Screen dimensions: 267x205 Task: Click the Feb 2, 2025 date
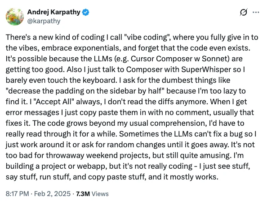pyautogui.click(x=52, y=194)
